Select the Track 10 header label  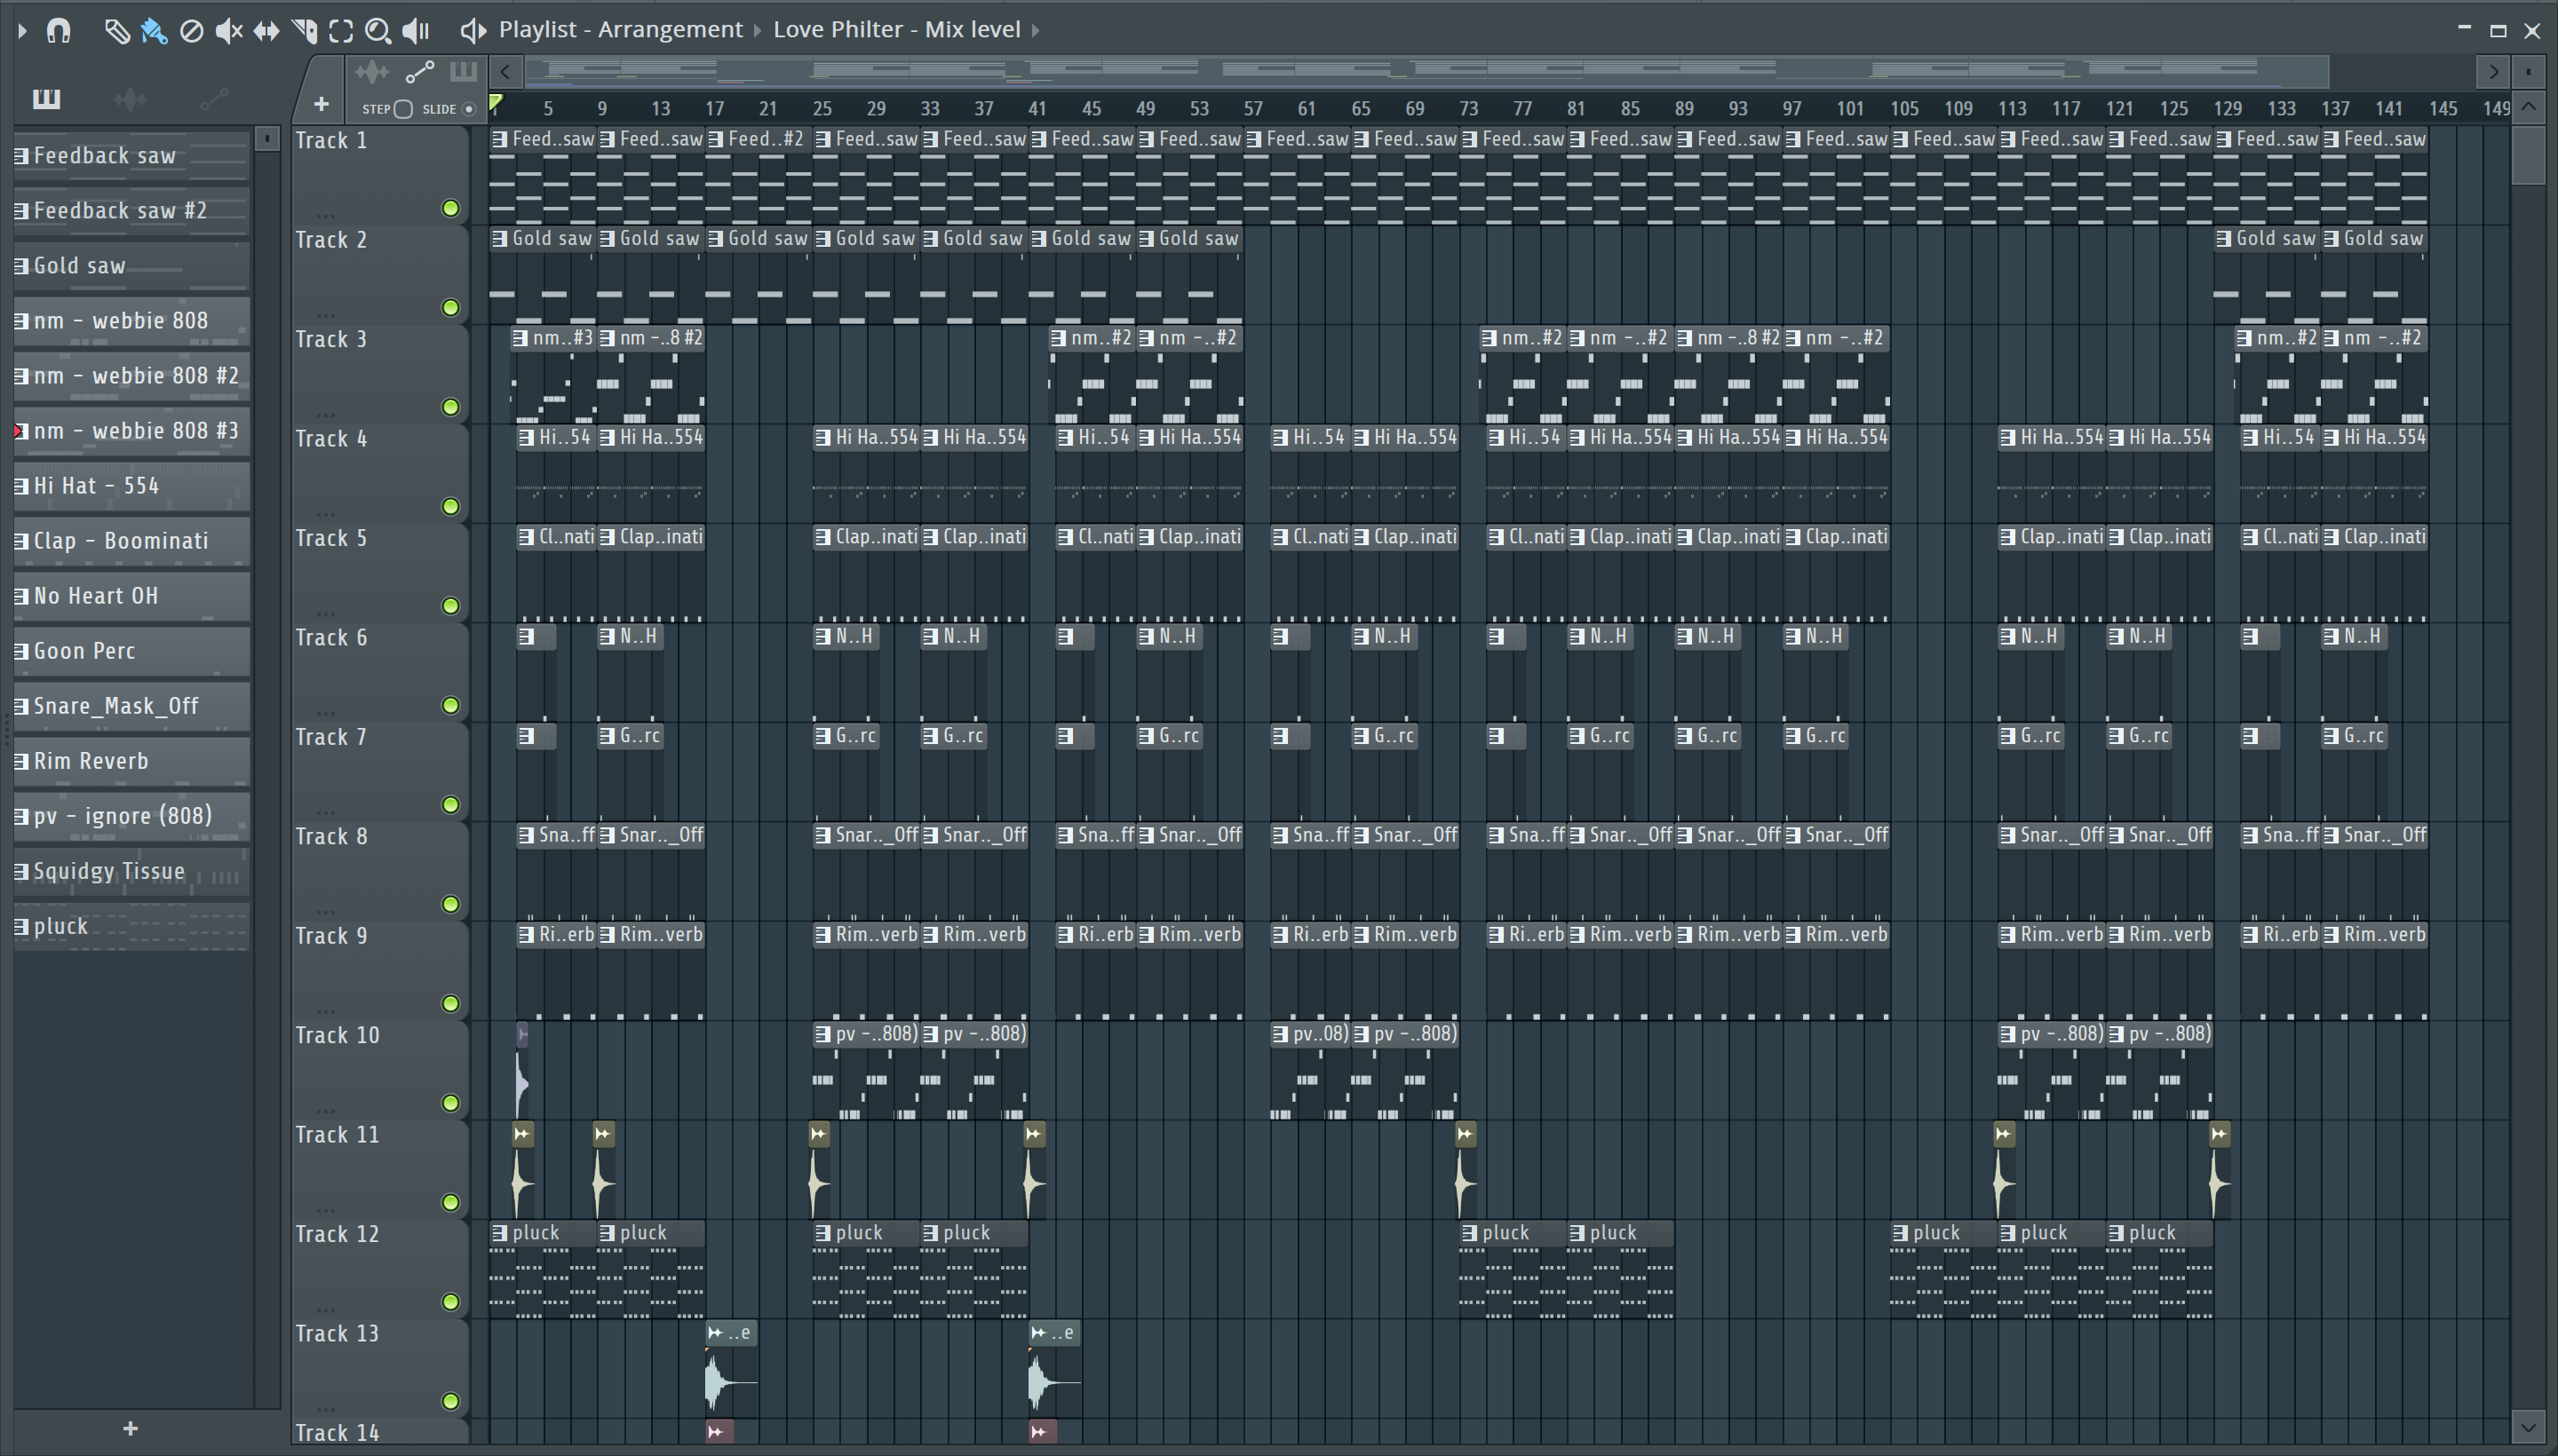click(338, 1035)
